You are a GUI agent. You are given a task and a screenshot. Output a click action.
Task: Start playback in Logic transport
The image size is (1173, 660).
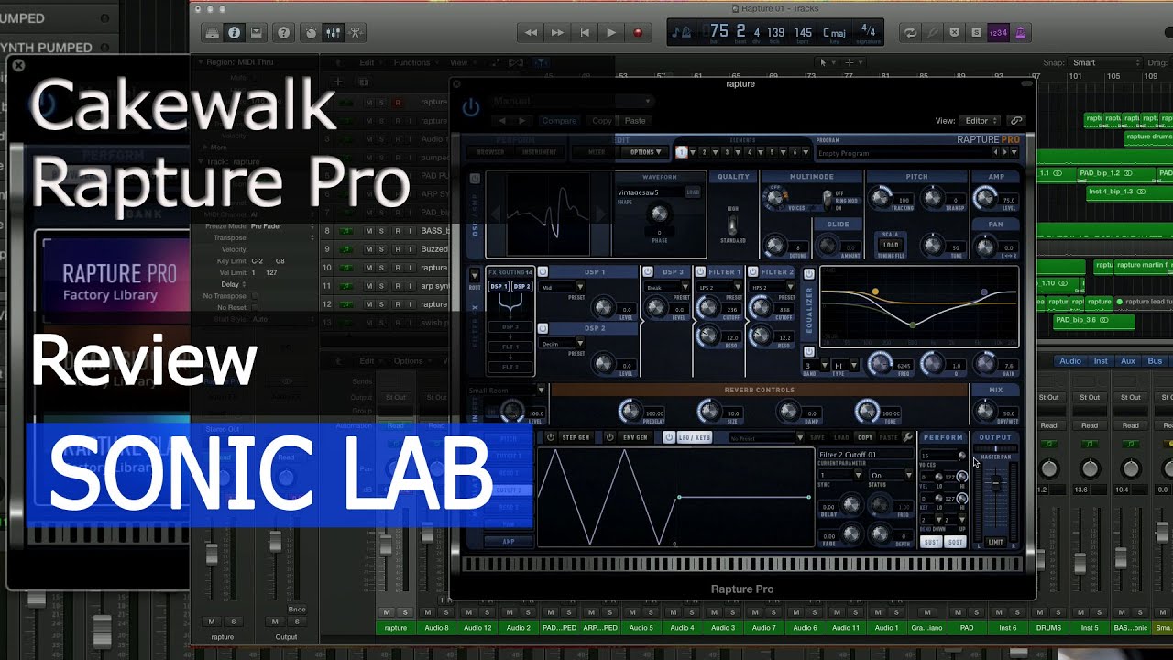click(x=611, y=33)
